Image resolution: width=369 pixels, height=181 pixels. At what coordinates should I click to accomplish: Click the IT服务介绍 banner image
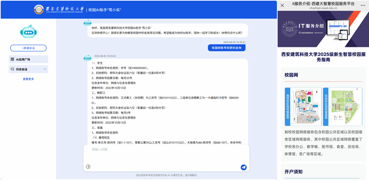click(323, 29)
